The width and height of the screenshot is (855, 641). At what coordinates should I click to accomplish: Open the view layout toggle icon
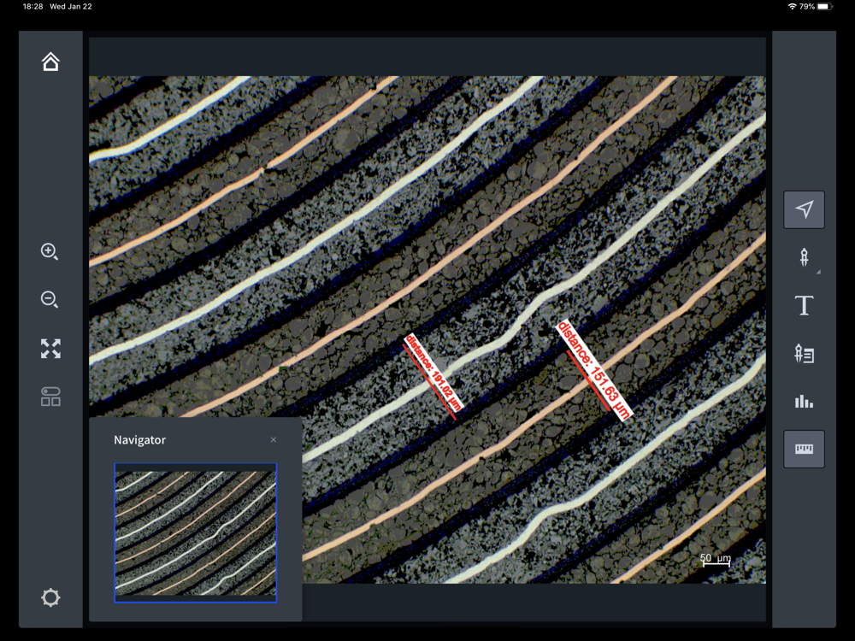pos(50,397)
